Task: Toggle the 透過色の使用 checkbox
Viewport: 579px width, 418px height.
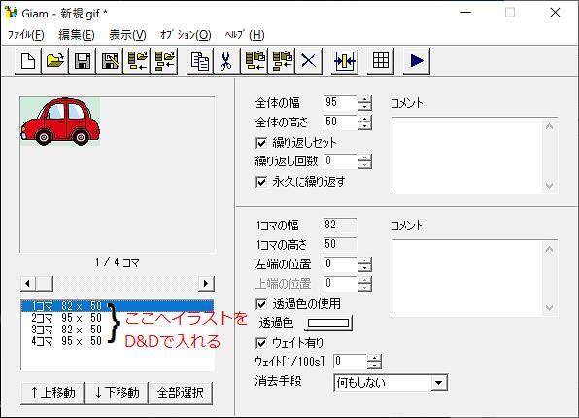Action: tap(261, 304)
